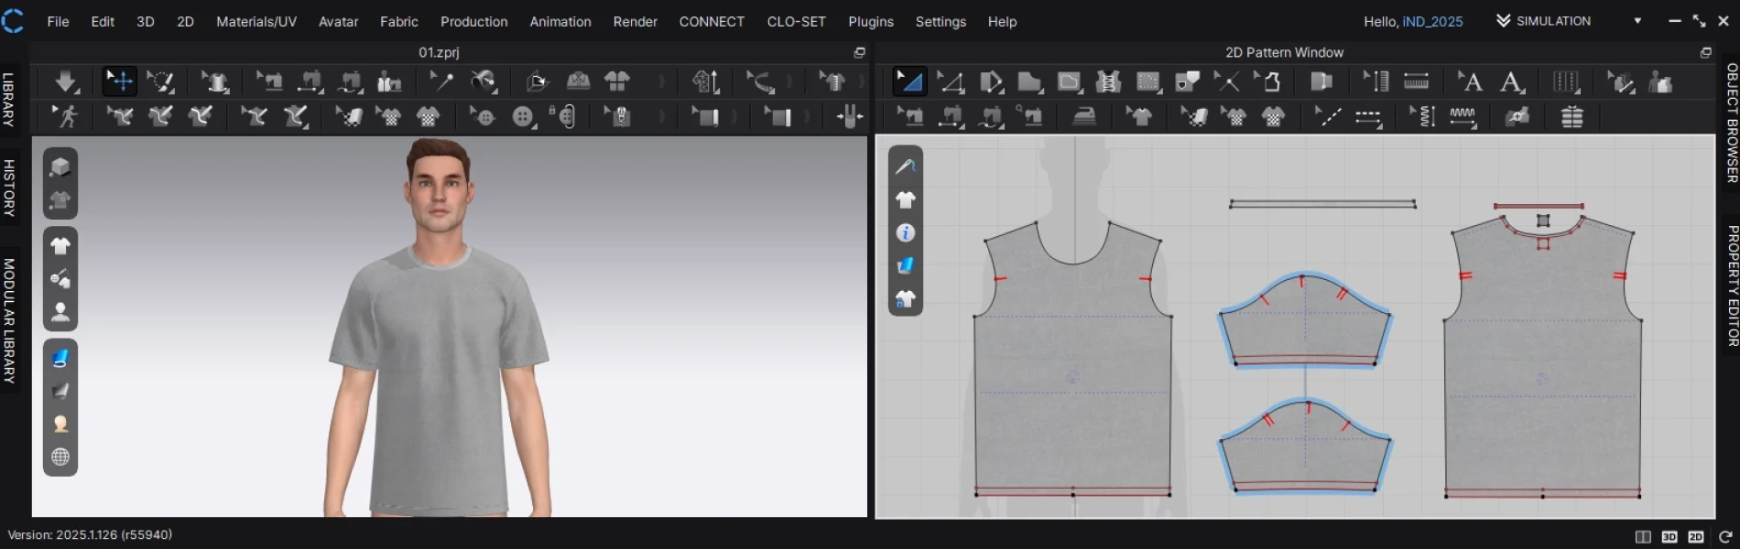
Task: Toggle avatar display in 3D view sidebar
Action: point(60,312)
